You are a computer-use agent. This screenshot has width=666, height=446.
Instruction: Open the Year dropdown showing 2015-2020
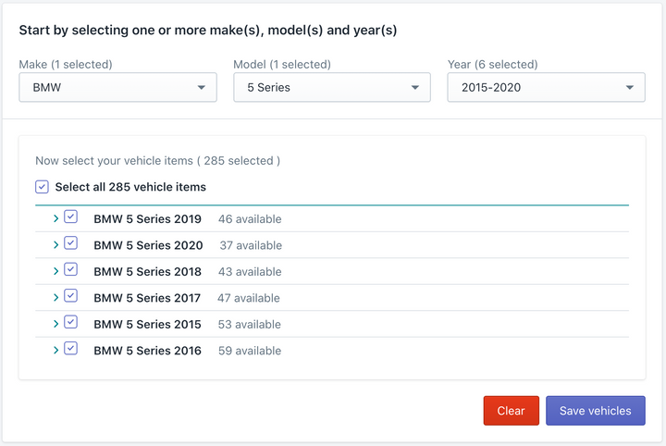pyautogui.click(x=547, y=87)
